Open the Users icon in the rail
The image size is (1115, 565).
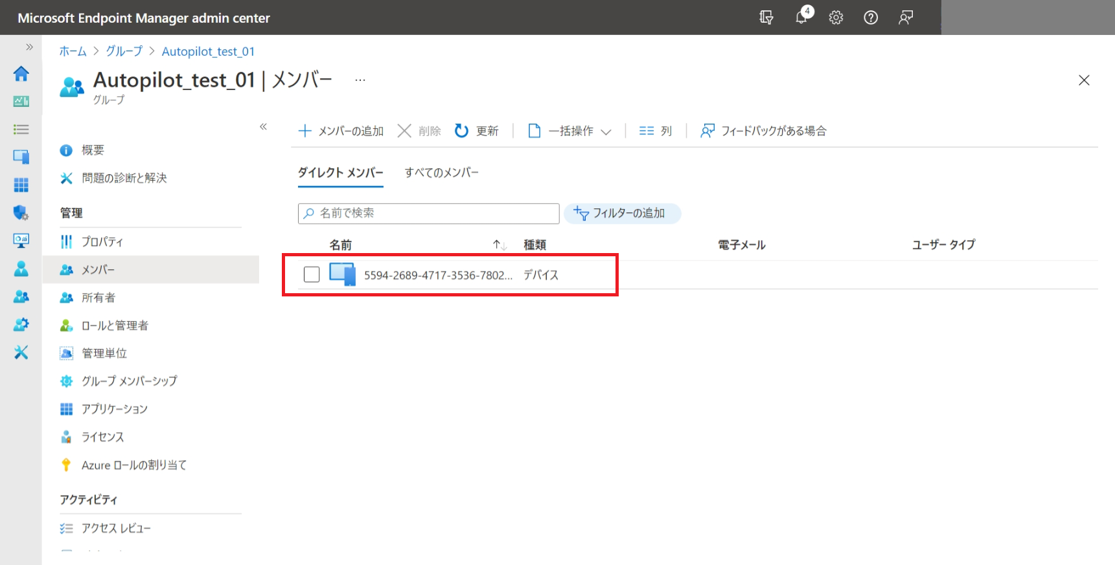(21, 269)
